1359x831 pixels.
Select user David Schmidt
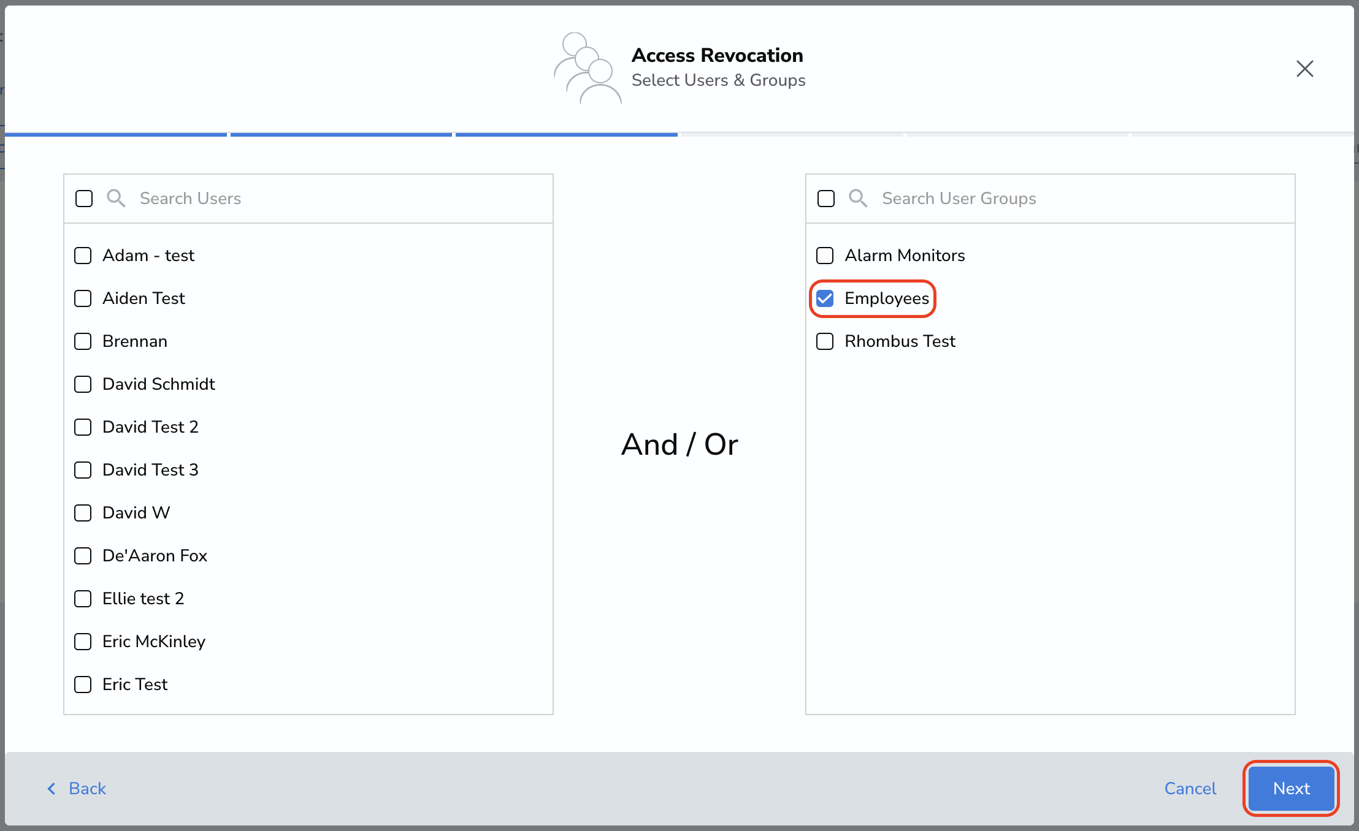[83, 384]
